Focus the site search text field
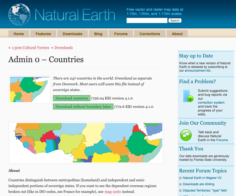The height and width of the screenshot is (196, 236). (147, 20)
